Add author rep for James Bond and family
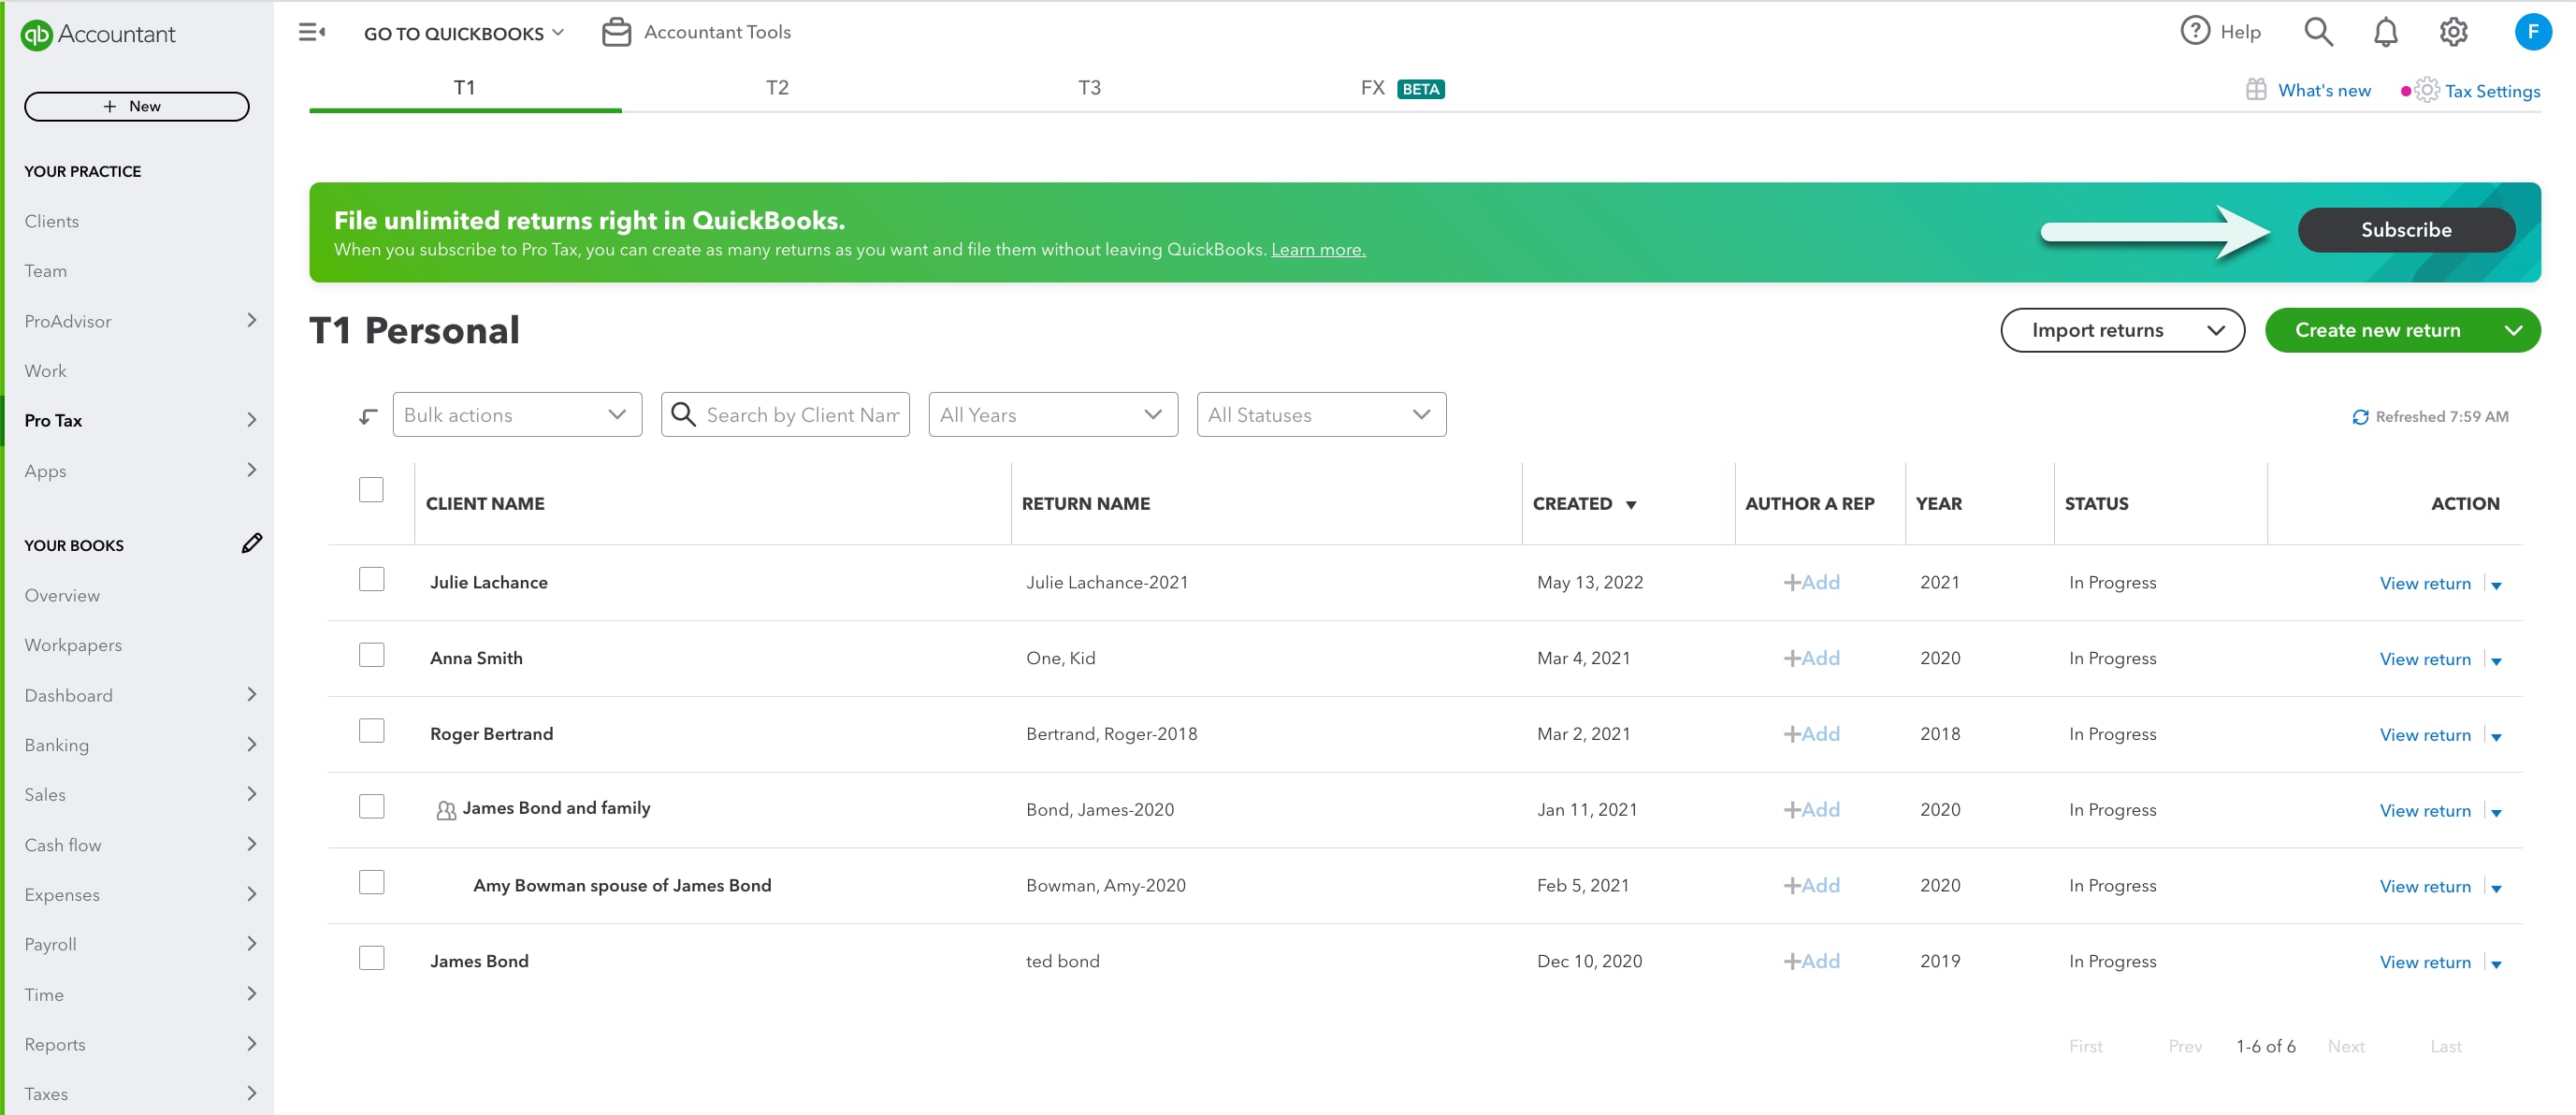 click(1811, 810)
